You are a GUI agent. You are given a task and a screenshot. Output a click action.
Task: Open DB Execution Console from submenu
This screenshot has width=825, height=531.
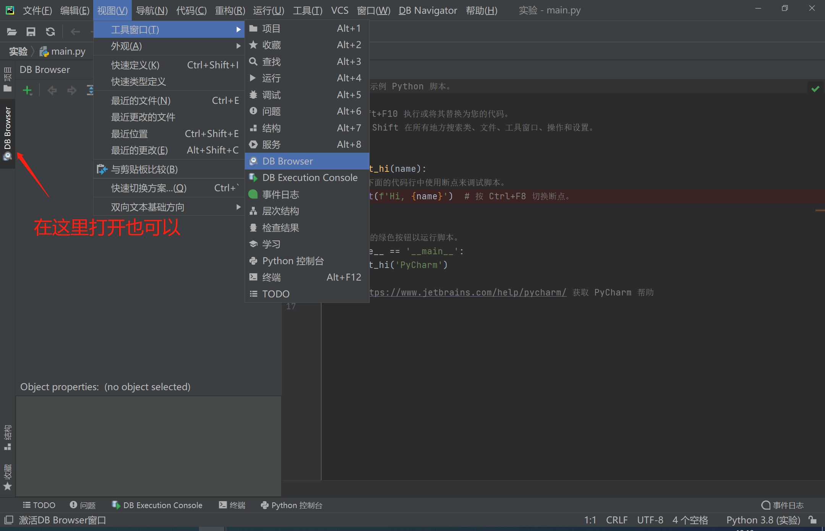click(307, 178)
